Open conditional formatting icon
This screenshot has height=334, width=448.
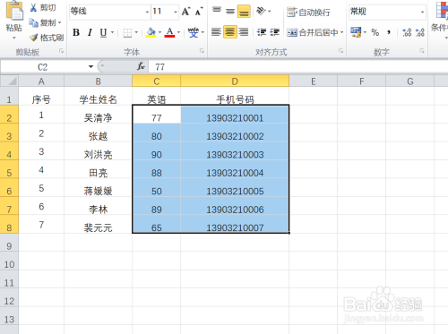tap(442, 10)
